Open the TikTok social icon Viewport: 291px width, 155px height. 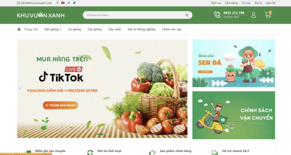point(74,3)
